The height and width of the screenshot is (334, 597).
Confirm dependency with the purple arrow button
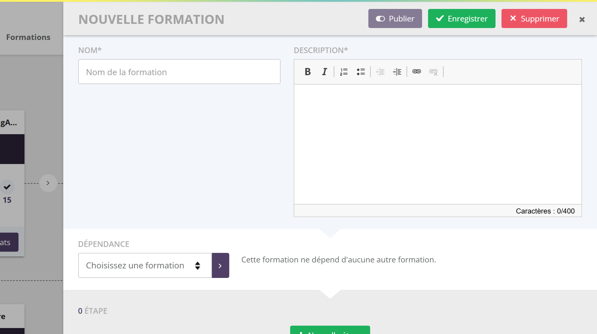pyautogui.click(x=220, y=265)
